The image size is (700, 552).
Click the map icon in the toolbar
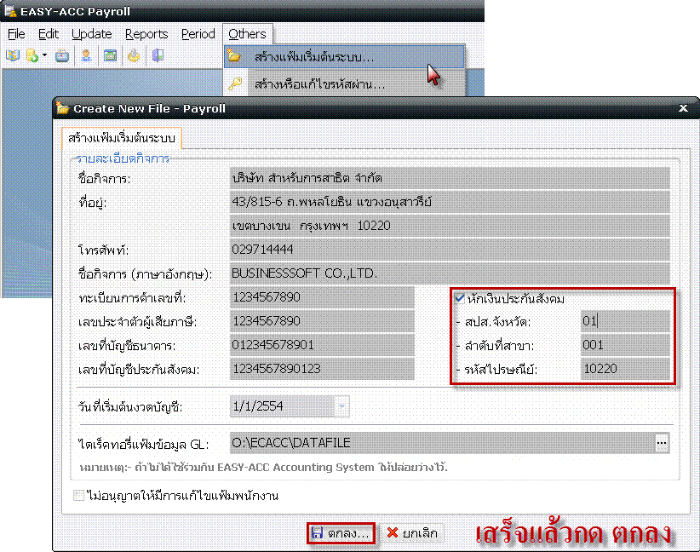12,56
